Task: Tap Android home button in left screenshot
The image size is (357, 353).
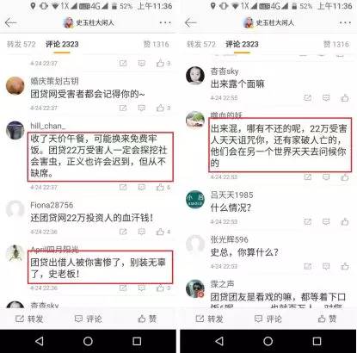Action: [88, 341]
